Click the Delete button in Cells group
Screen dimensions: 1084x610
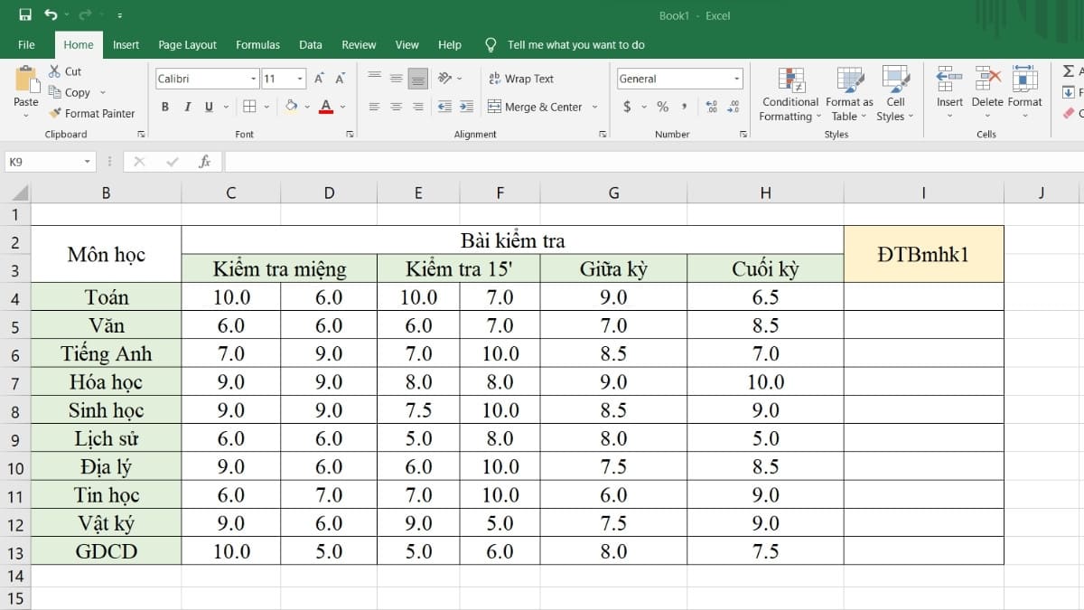(x=986, y=90)
